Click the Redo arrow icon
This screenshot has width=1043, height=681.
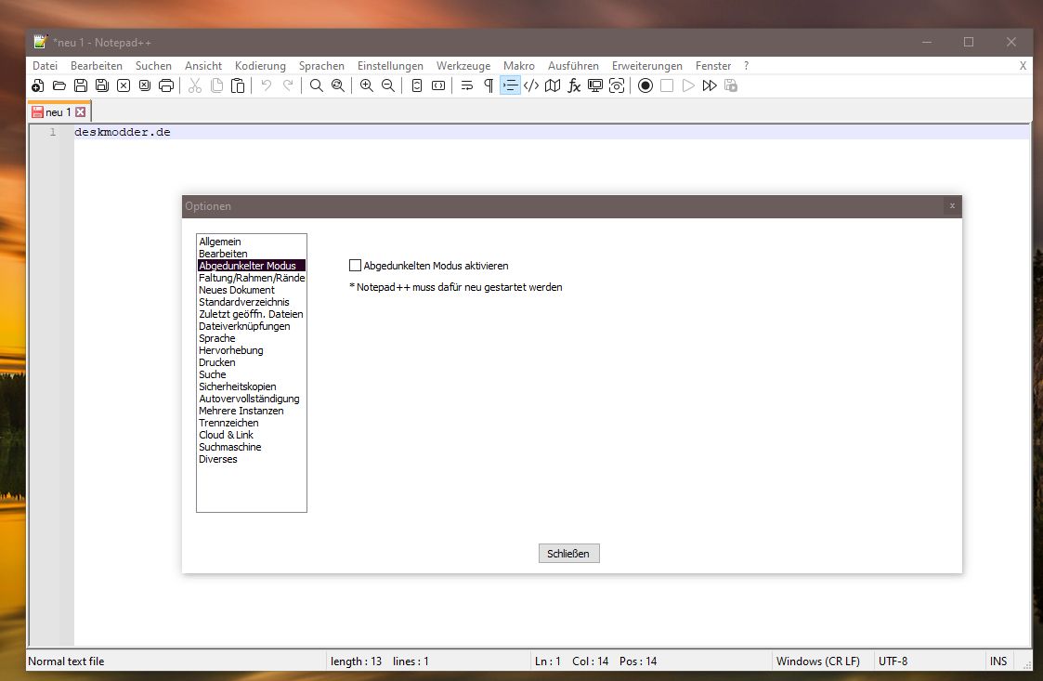[x=287, y=85]
